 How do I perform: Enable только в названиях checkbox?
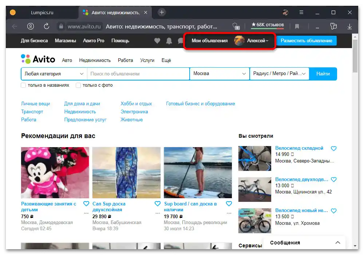[23, 85]
